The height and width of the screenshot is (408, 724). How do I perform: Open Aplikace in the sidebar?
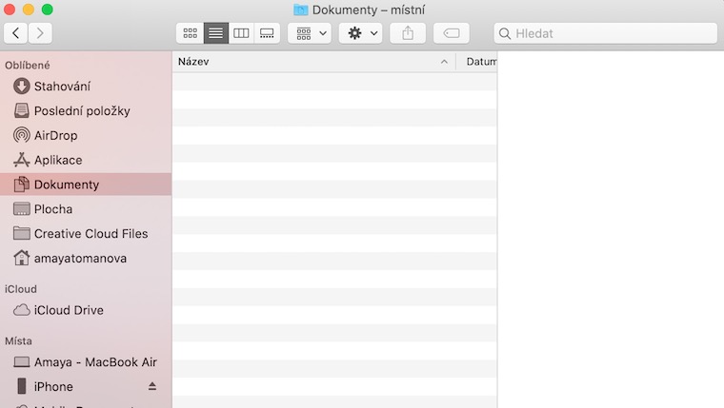pyautogui.click(x=86, y=160)
